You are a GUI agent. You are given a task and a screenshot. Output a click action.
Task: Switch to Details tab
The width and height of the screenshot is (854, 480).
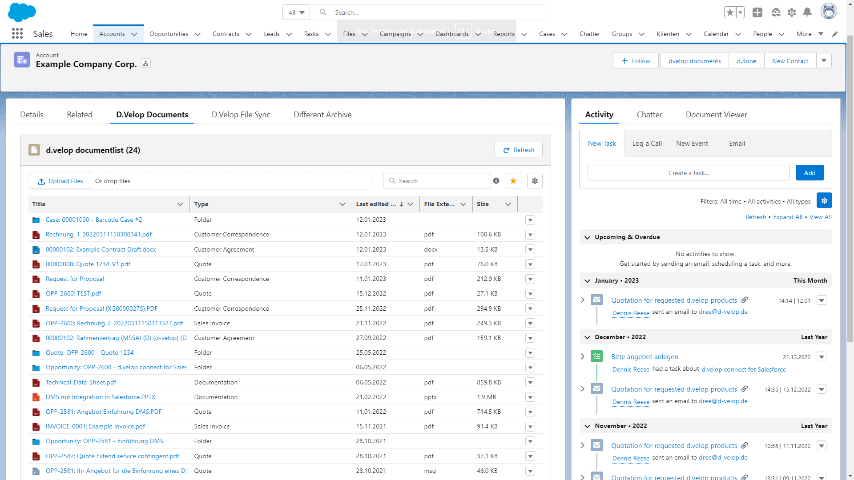pyautogui.click(x=32, y=115)
